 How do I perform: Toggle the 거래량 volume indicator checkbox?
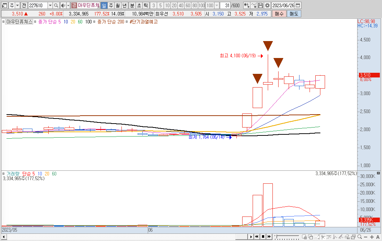pyautogui.click(x=3, y=174)
